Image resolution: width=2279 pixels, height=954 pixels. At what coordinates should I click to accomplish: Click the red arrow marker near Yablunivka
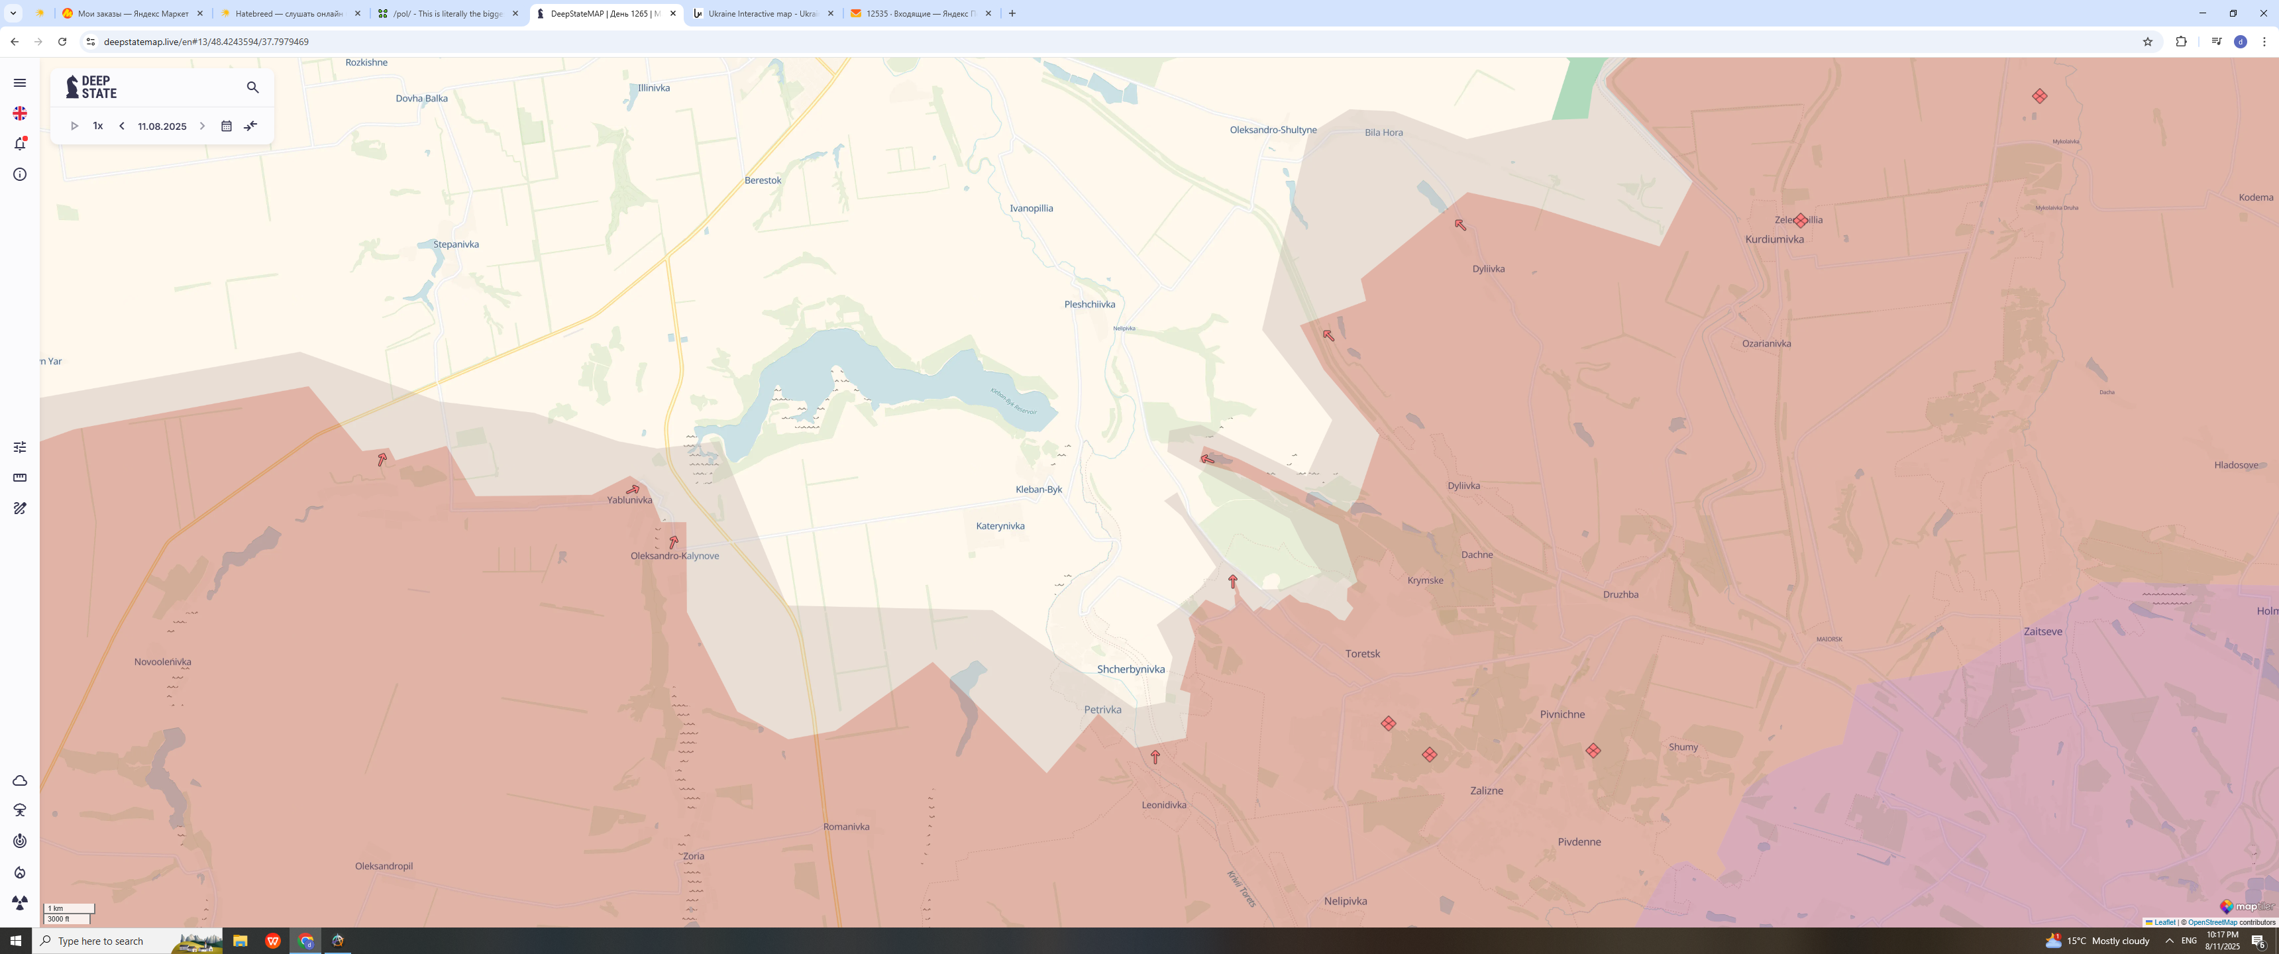coord(633,490)
